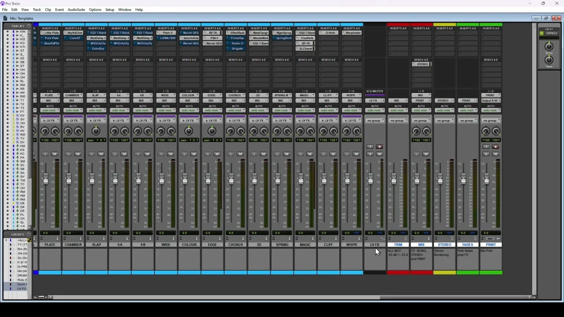The height and width of the screenshot is (317, 564).
Task: Click the SLAP channel pan knob
Action: click(96, 131)
